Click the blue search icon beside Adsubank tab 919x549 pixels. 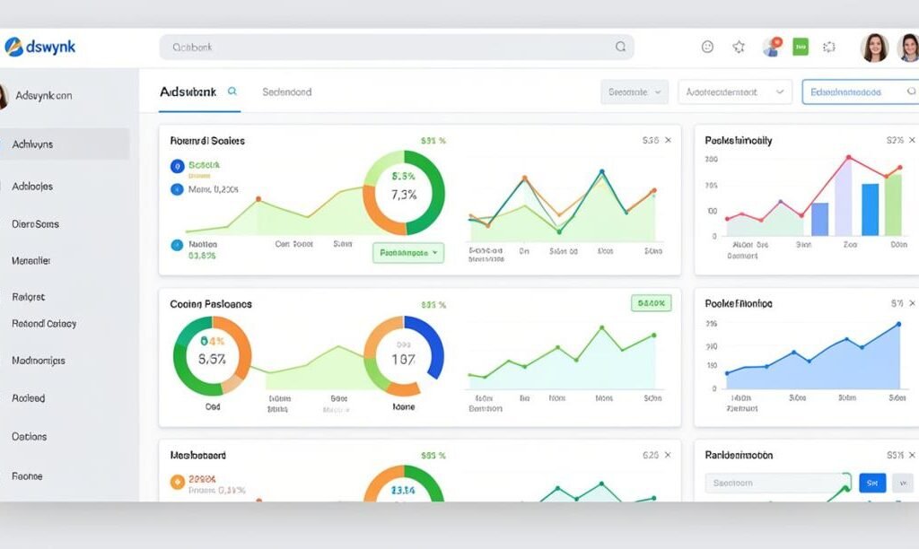coord(232,91)
